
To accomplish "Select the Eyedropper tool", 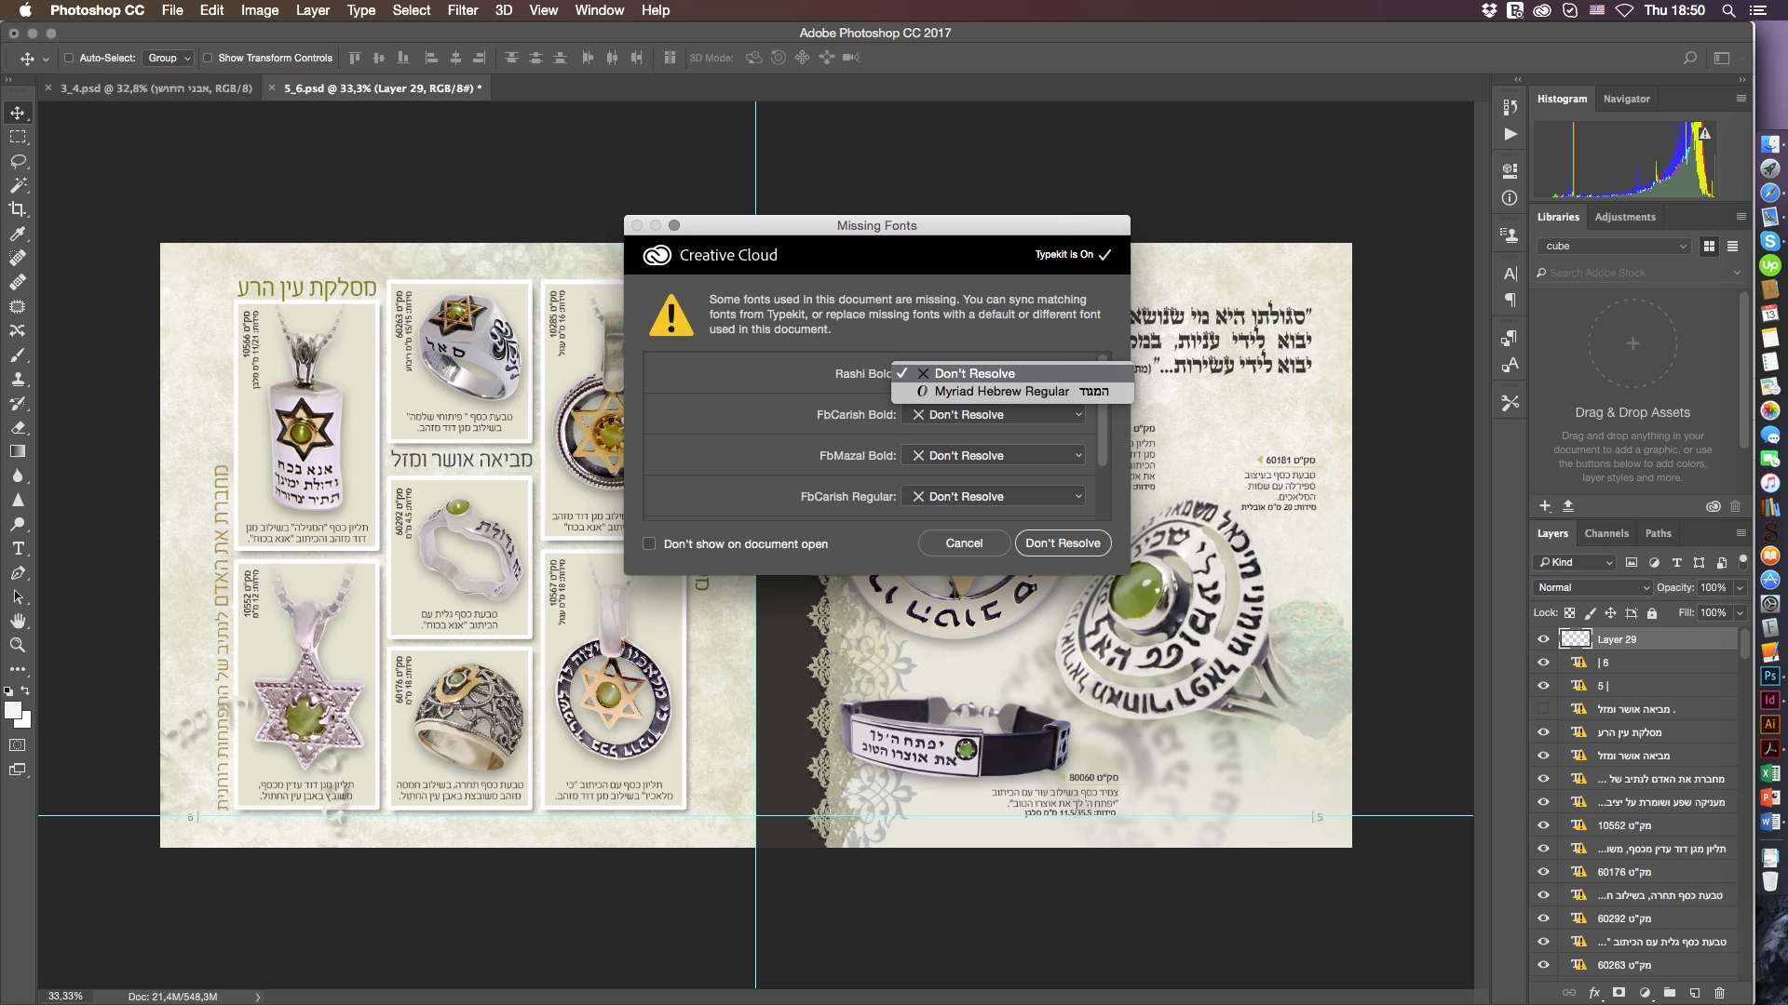I will (18, 234).
